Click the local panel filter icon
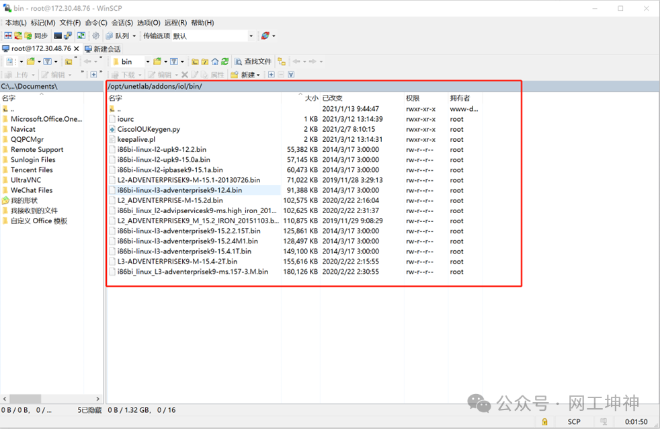 pos(48,61)
